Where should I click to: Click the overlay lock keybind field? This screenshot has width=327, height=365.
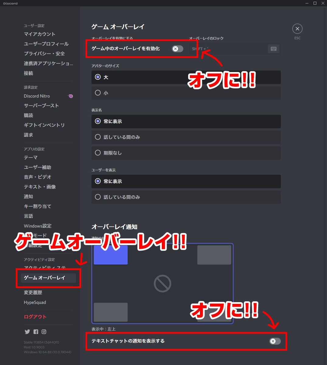tap(235, 49)
